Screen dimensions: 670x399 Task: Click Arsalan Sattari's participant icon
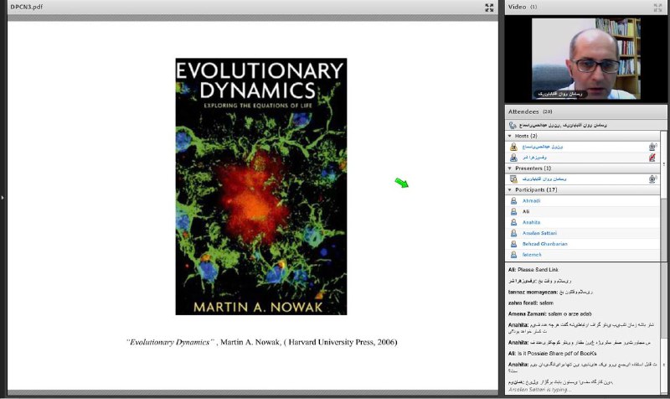pyautogui.click(x=513, y=233)
